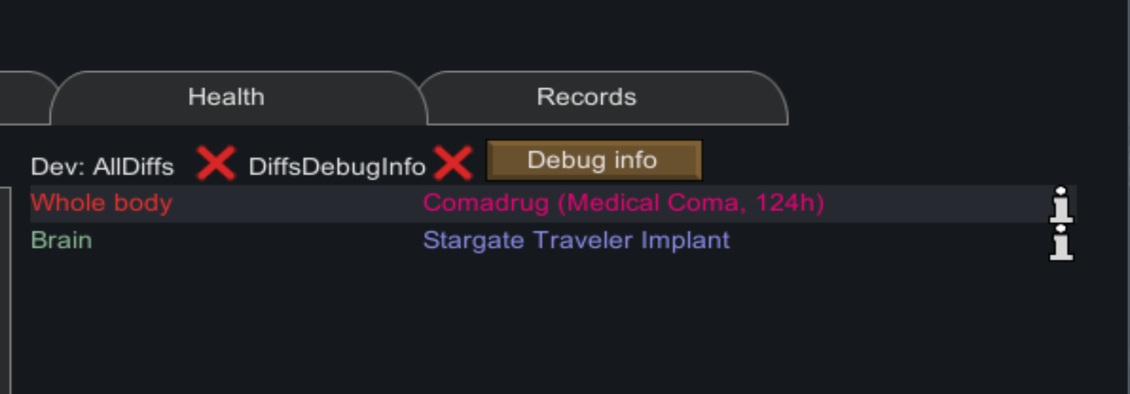This screenshot has width=1130, height=394.
Task: Open info panel for Stargate Traveler Implant
Action: (1060, 243)
